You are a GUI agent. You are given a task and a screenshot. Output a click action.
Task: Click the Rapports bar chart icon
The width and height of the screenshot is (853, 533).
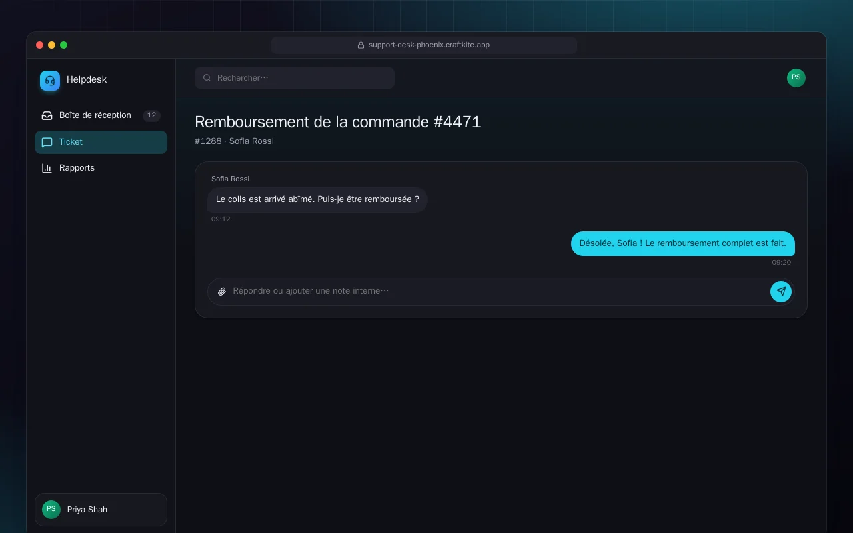point(47,168)
